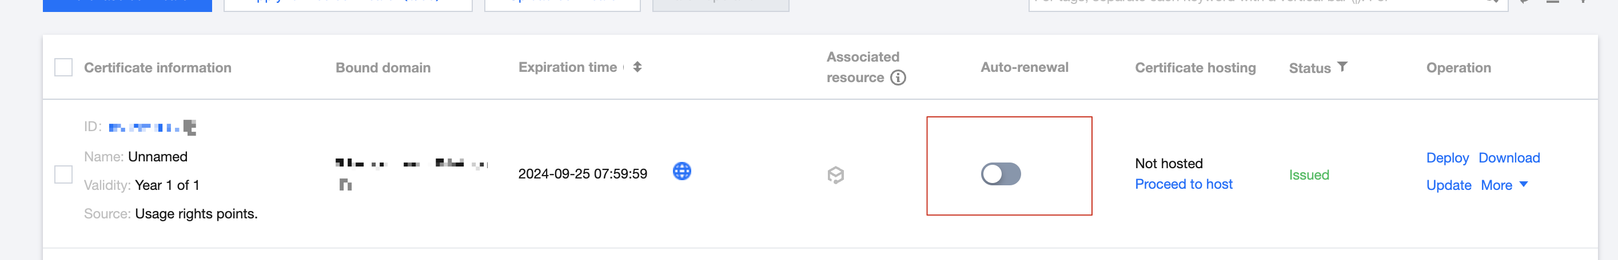
Task: Open the Status column filter funnel
Action: [1342, 66]
